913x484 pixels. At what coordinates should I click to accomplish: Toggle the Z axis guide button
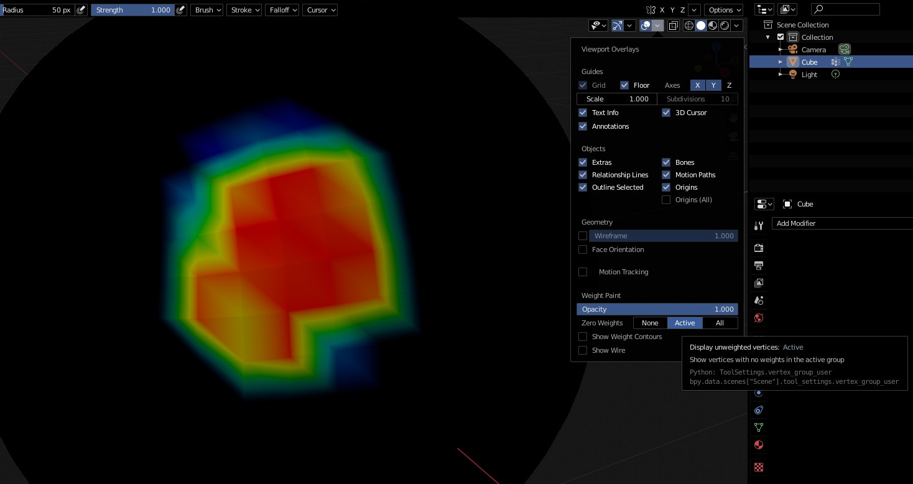[730, 85]
